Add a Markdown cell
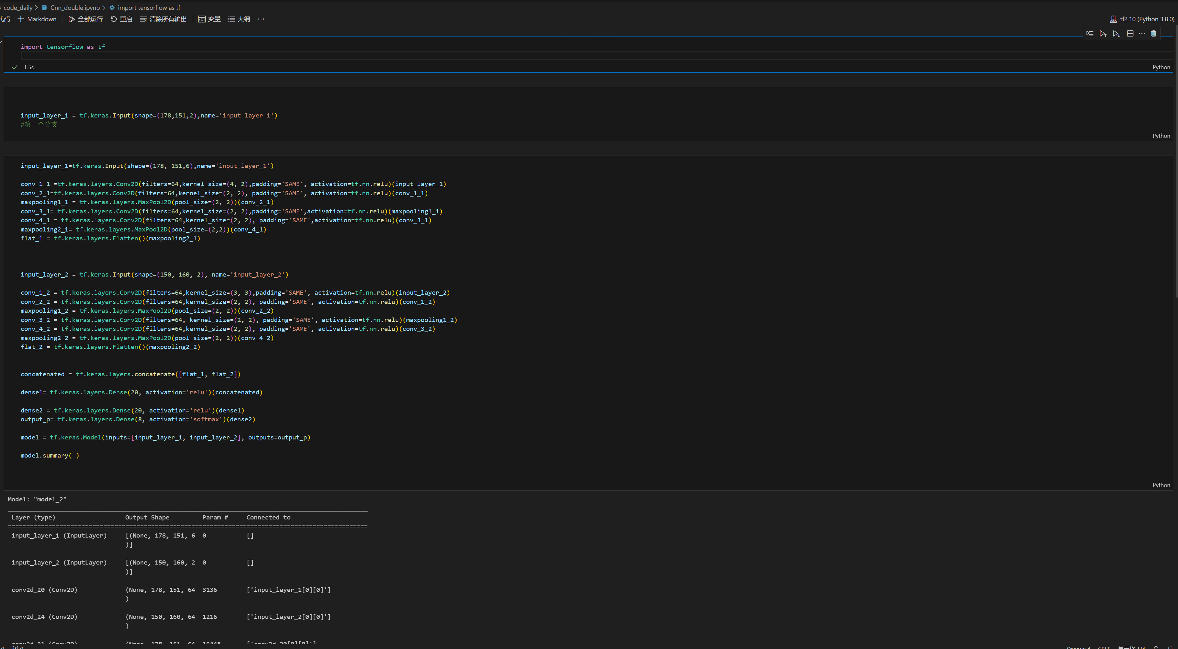Image resolution: width=1178 pixels, height=649 pixels. click(37, 19)
